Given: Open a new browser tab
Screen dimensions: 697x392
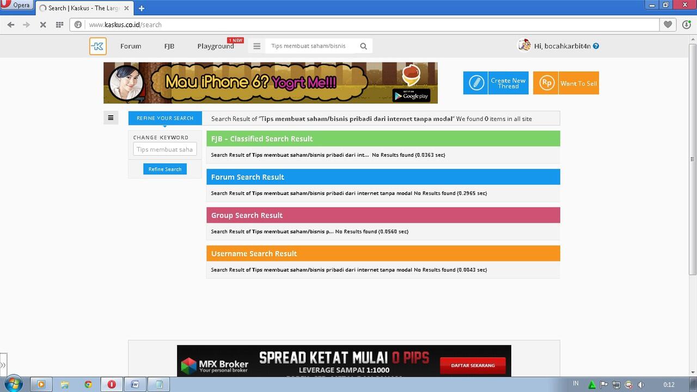Looking at the screenshot, I should pyautogui.click(x=142, y=8).
